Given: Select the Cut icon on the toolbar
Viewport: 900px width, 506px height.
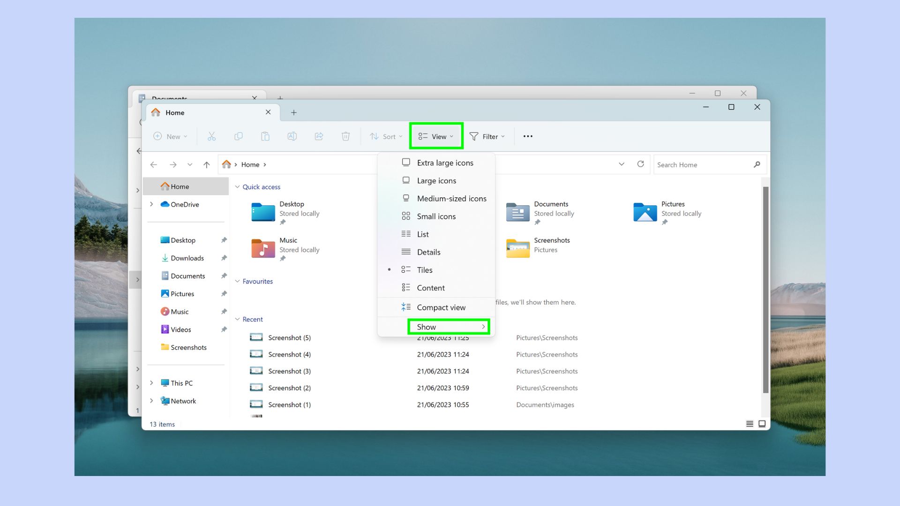Looking at the screenshot, I should (x=211, y=136).
